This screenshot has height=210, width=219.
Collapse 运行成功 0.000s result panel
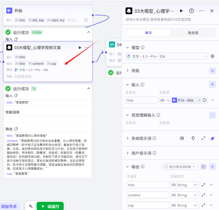pyautogui.click(x=89, y=32)
